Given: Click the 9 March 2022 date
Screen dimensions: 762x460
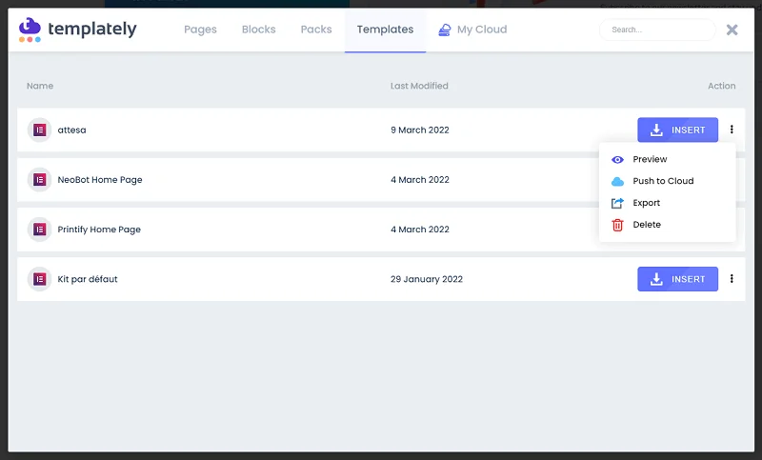Looking at the screenshot, I should [x=420, y=130].
